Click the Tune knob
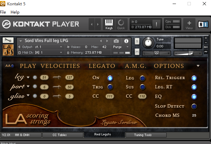 tap(148, 43)
